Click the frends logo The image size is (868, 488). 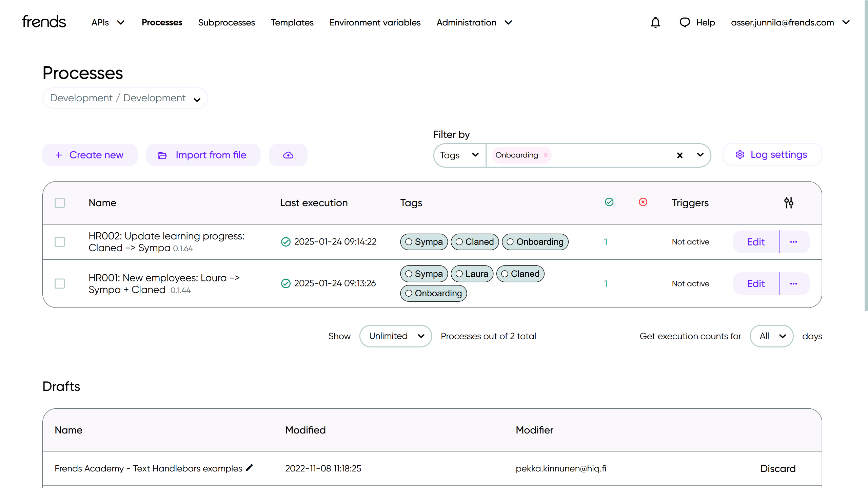[44, 22]
